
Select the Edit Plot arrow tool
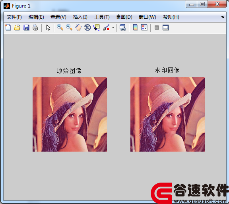pos(48,27)
